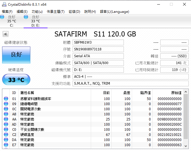Click the CrystalDiskInfo app icon in title bar
This screenshot has width=191, height=151.
coord(4,4)
